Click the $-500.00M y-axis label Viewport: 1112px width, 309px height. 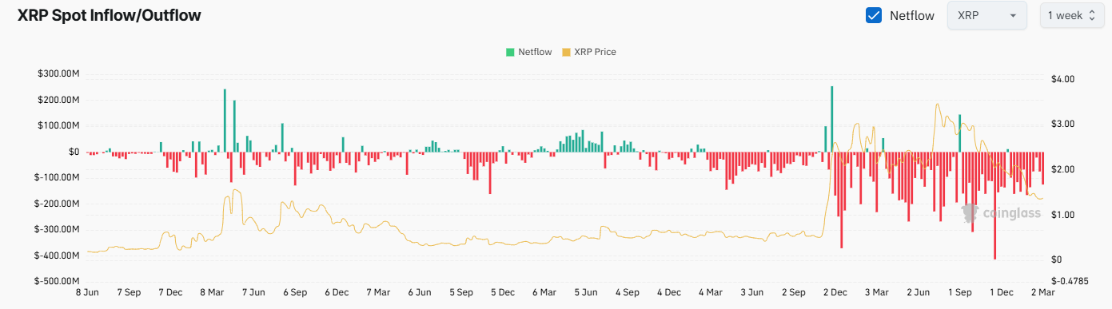[x=58, y=281]
